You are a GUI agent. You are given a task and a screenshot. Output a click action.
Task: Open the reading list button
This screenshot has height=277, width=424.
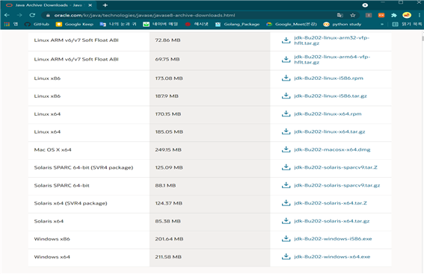click(407, 25)
